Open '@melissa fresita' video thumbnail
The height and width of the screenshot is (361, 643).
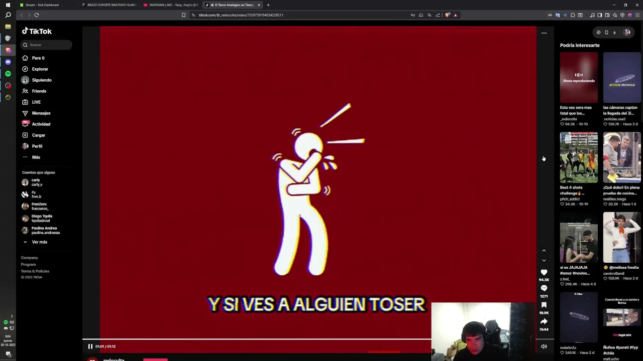pos(622,238)
